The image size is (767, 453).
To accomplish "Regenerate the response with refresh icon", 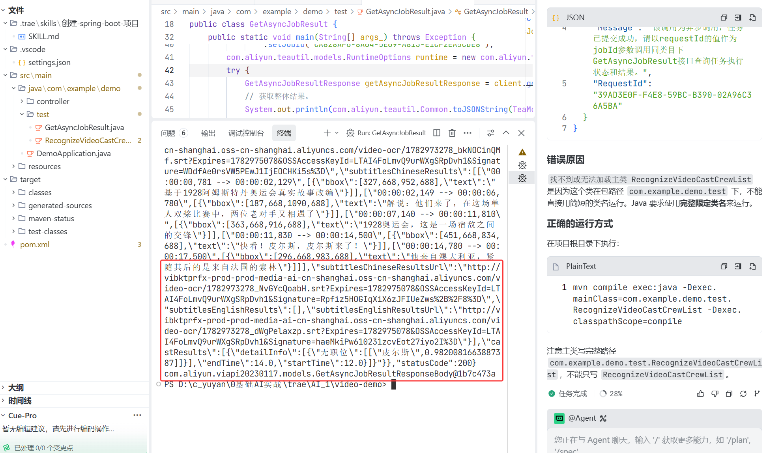I will 743,393.
